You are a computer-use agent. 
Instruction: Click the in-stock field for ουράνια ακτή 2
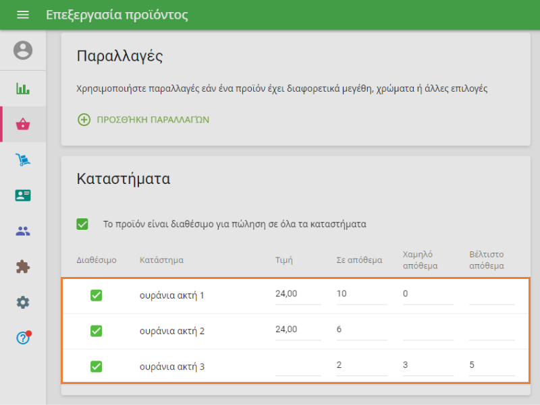pyautogui.click(x=361, y=330)
